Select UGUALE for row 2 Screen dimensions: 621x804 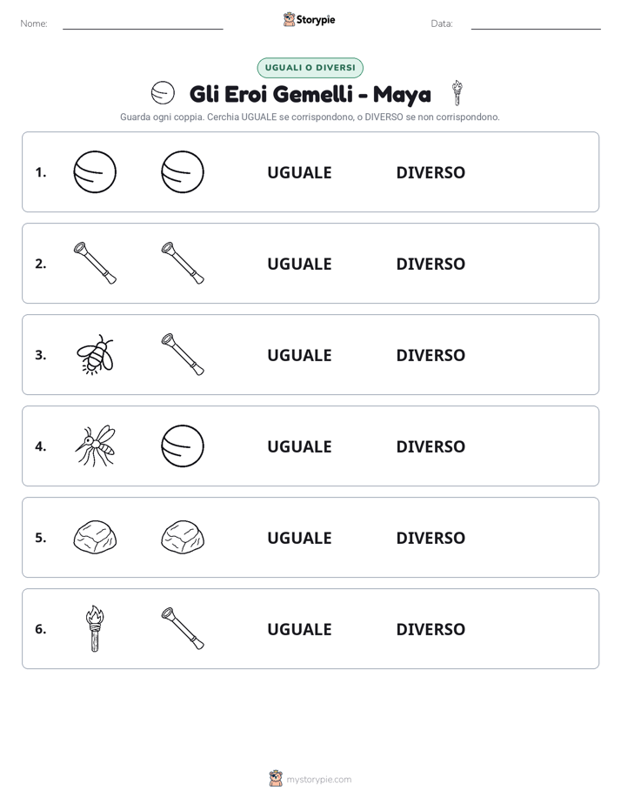click(299, 264)
